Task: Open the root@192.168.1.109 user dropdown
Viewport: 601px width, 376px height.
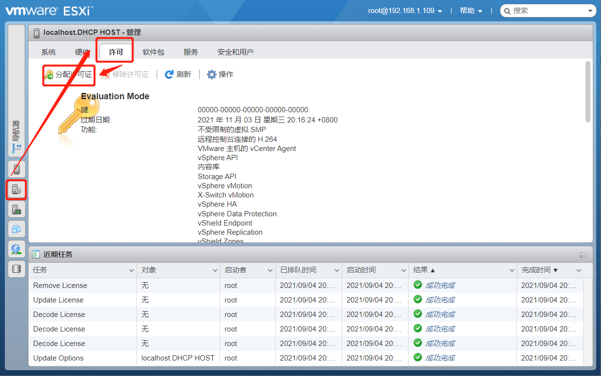Action: click(x=405, y=11)
